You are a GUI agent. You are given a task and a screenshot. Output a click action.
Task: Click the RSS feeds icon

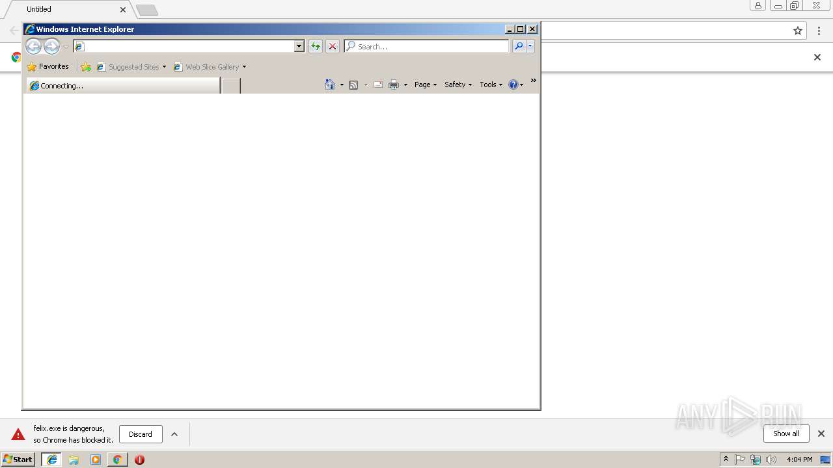353,84
